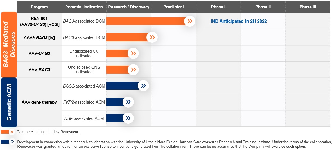Viewport: 332px width, 150px height.
Task: Click the navy chevron for PKP2-associated ACM
Action: pos(128,102)
